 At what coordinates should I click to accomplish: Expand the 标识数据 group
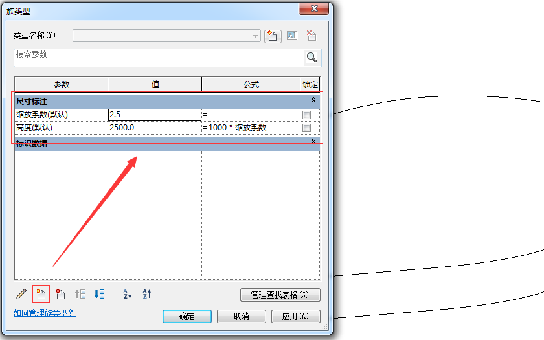tap(313, 142)
